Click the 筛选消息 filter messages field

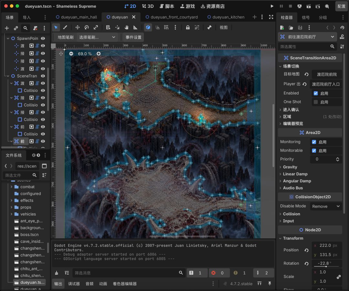129,273
